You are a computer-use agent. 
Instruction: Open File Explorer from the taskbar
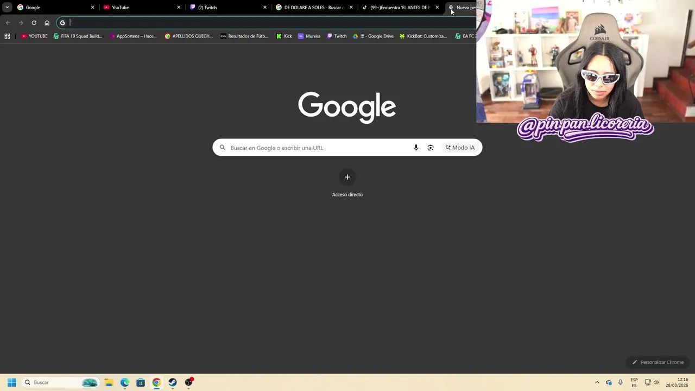109,382
